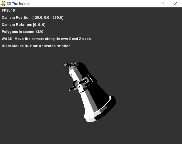Click the WASD camera movement instruction line

pos(47,39)
